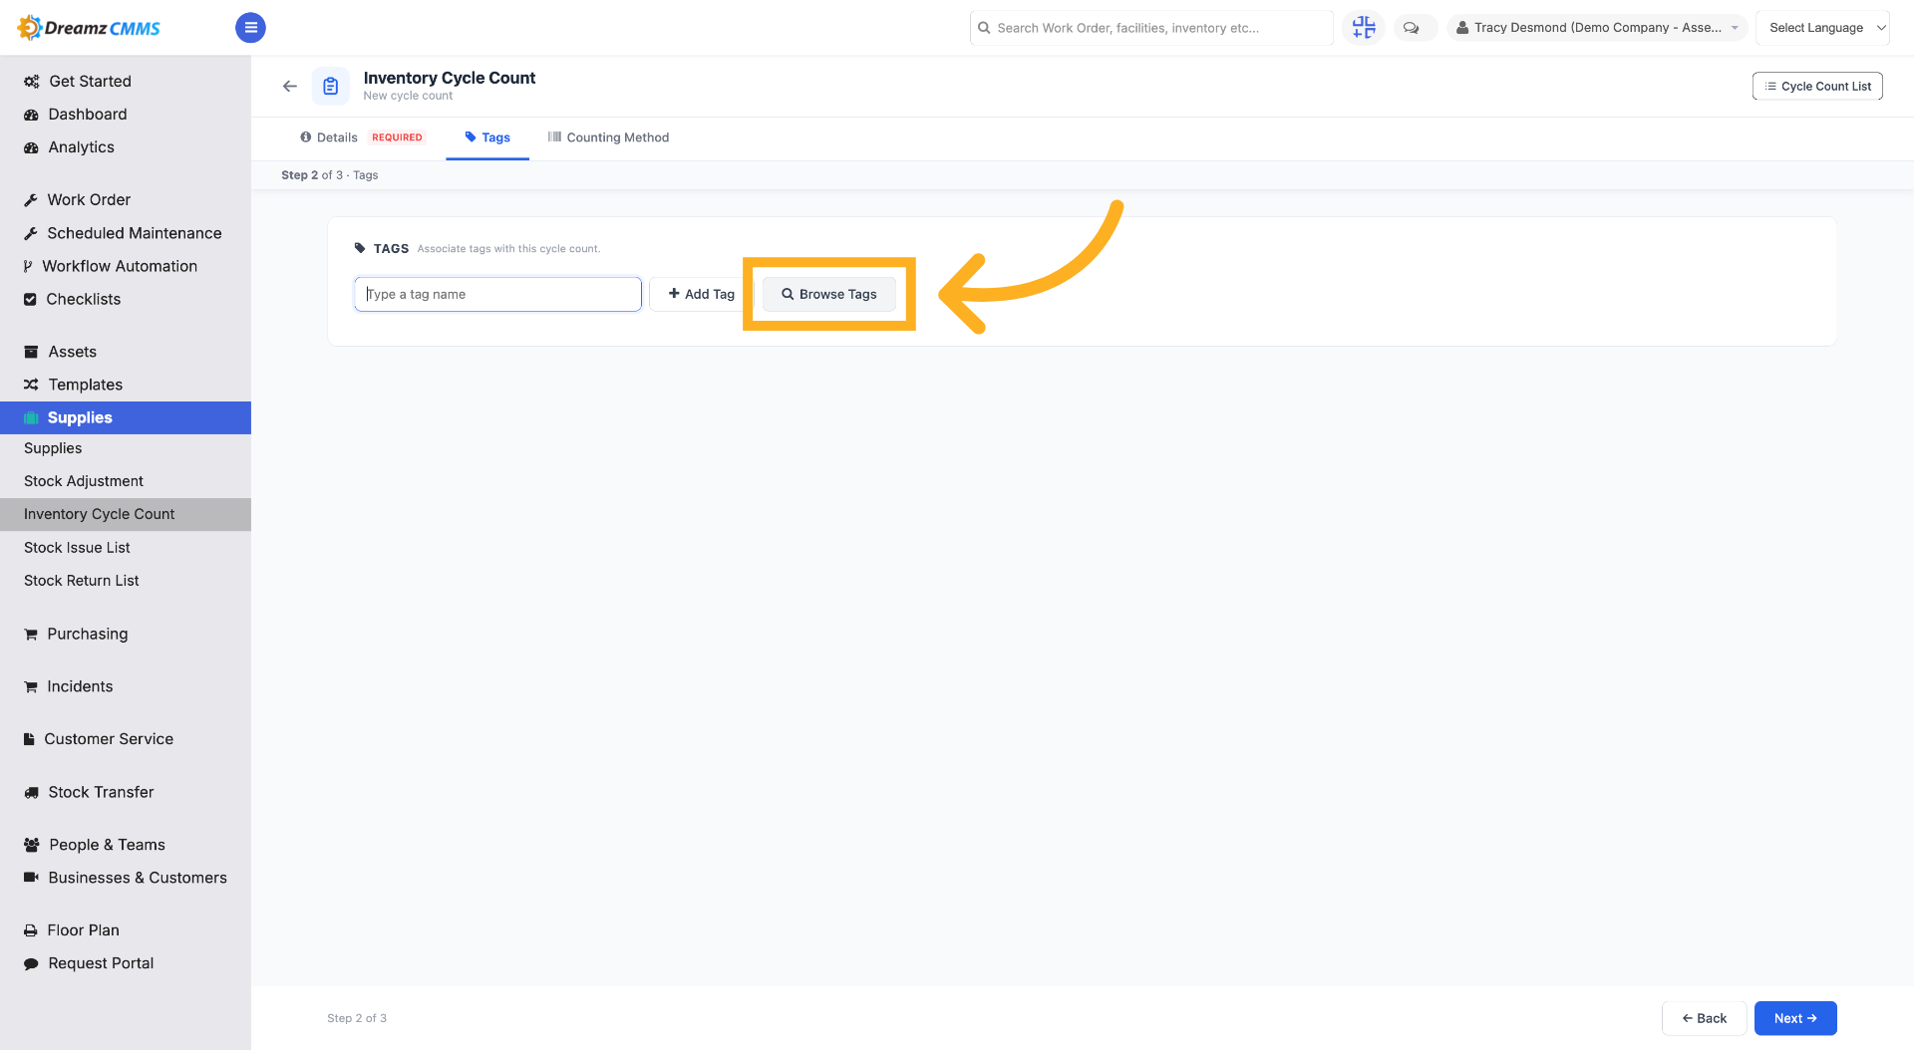Click the Back button at bottom

click(x=1704, y=1018)
